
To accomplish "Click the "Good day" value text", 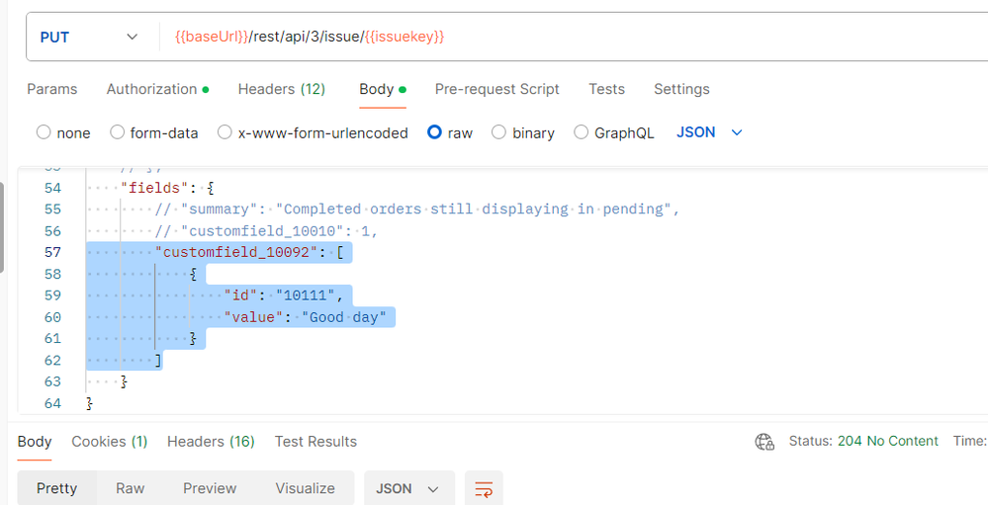I will (x=344, y=317).
